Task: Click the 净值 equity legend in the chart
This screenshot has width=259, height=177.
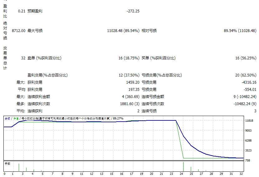Action: 16,119
